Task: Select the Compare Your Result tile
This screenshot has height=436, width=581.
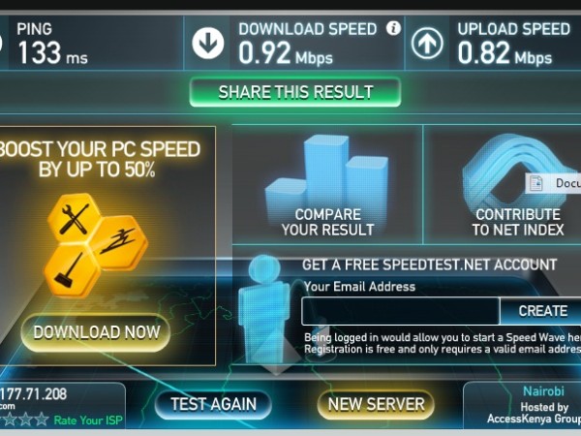Action: click(327, 184)
